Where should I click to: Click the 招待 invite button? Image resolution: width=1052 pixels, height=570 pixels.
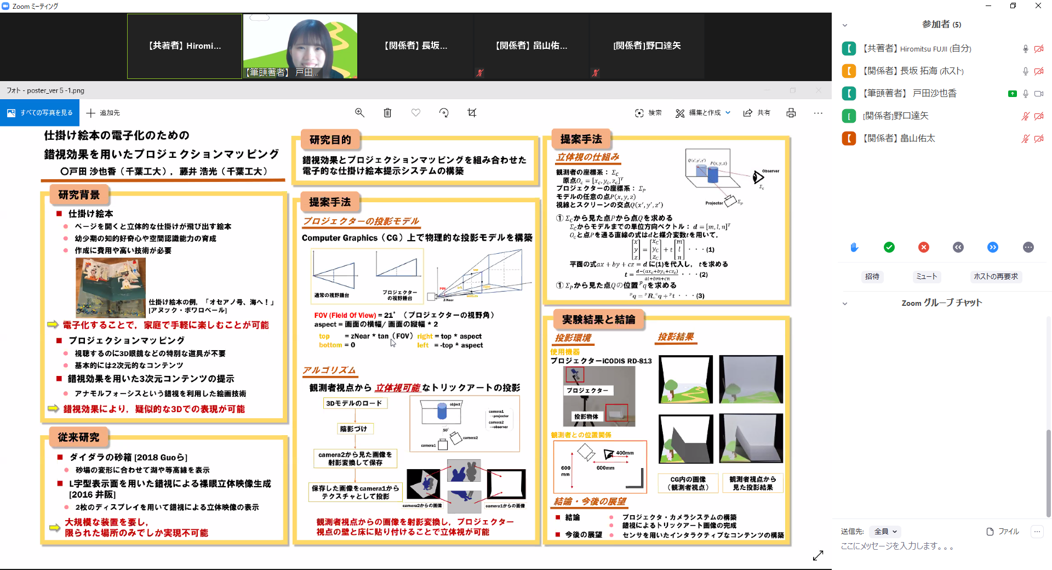(872, 276)
